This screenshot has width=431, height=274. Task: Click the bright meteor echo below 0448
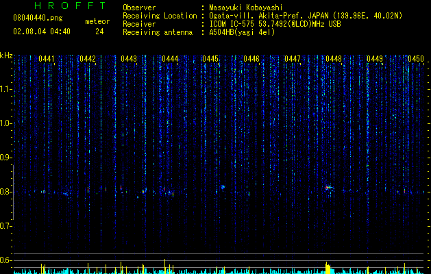(x=328, y=188)
